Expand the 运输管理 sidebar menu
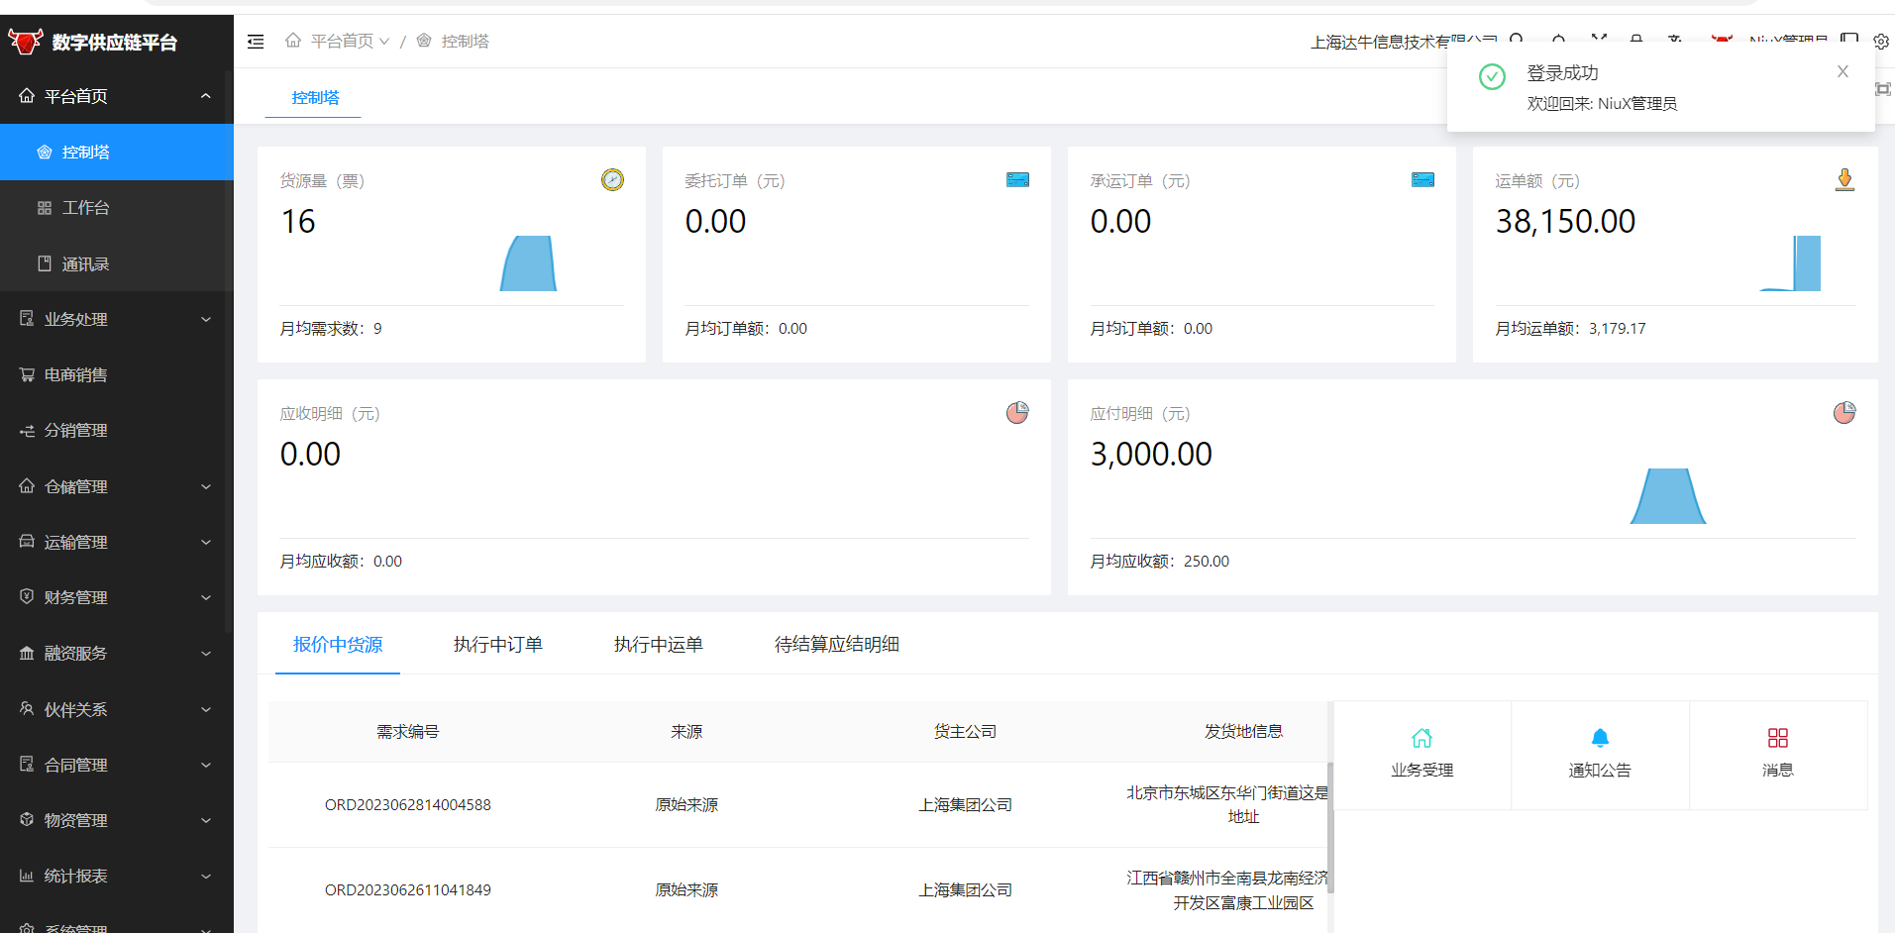 (117, 542)
